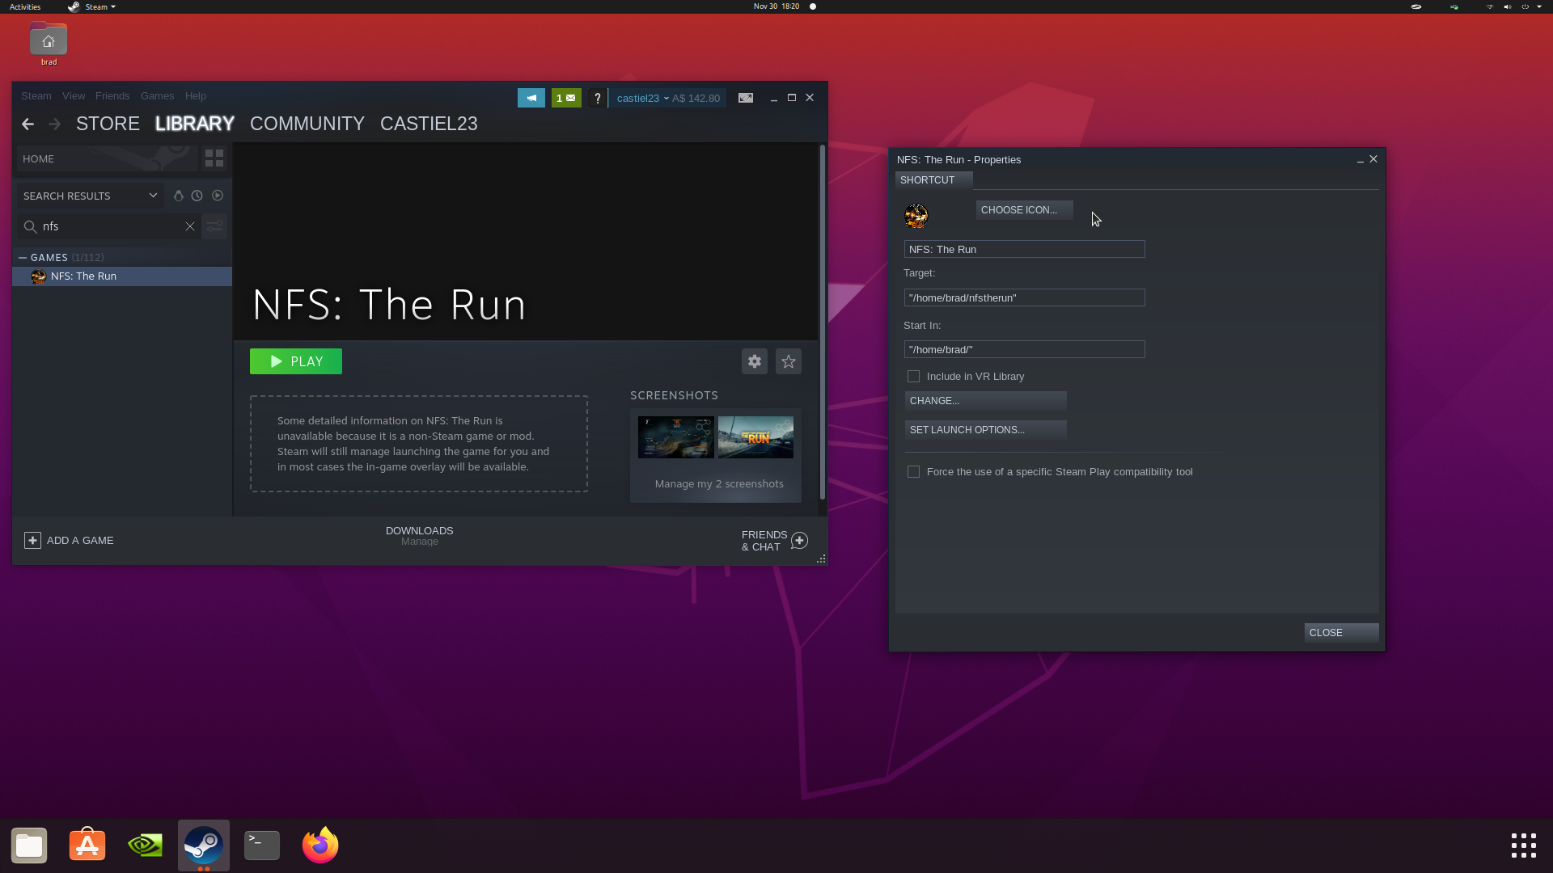Select the SHORTCUT tab in Properties
This screenshot has width=1553, height=873.
click(926, 179)
